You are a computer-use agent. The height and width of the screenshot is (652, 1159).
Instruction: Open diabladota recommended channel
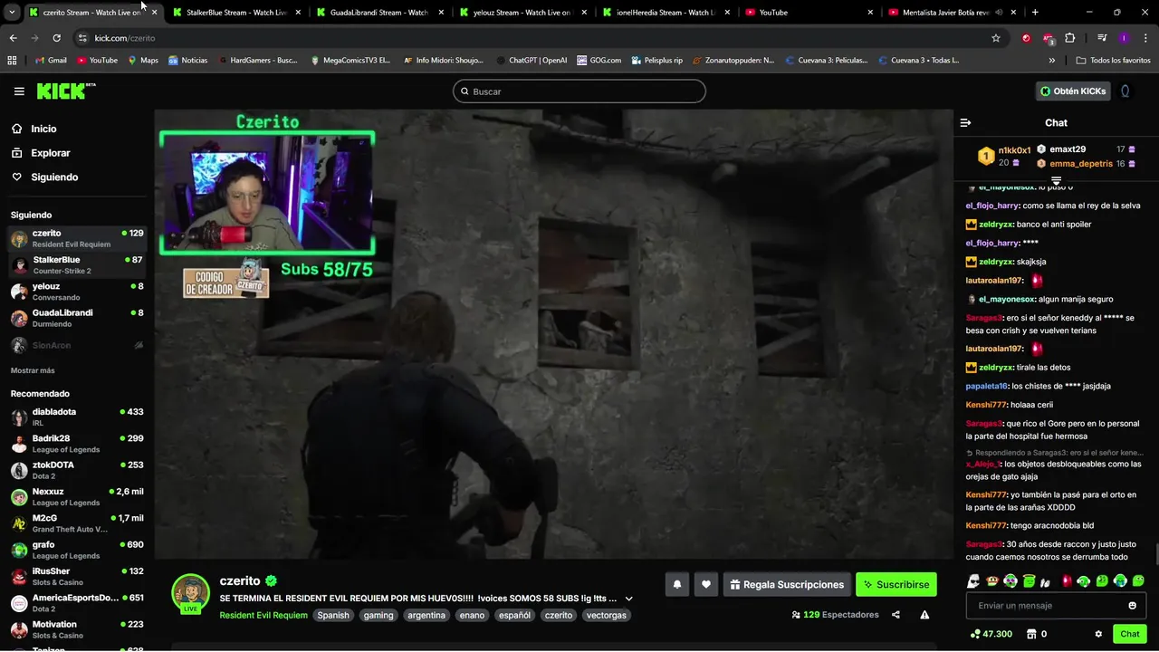(77, 417)
